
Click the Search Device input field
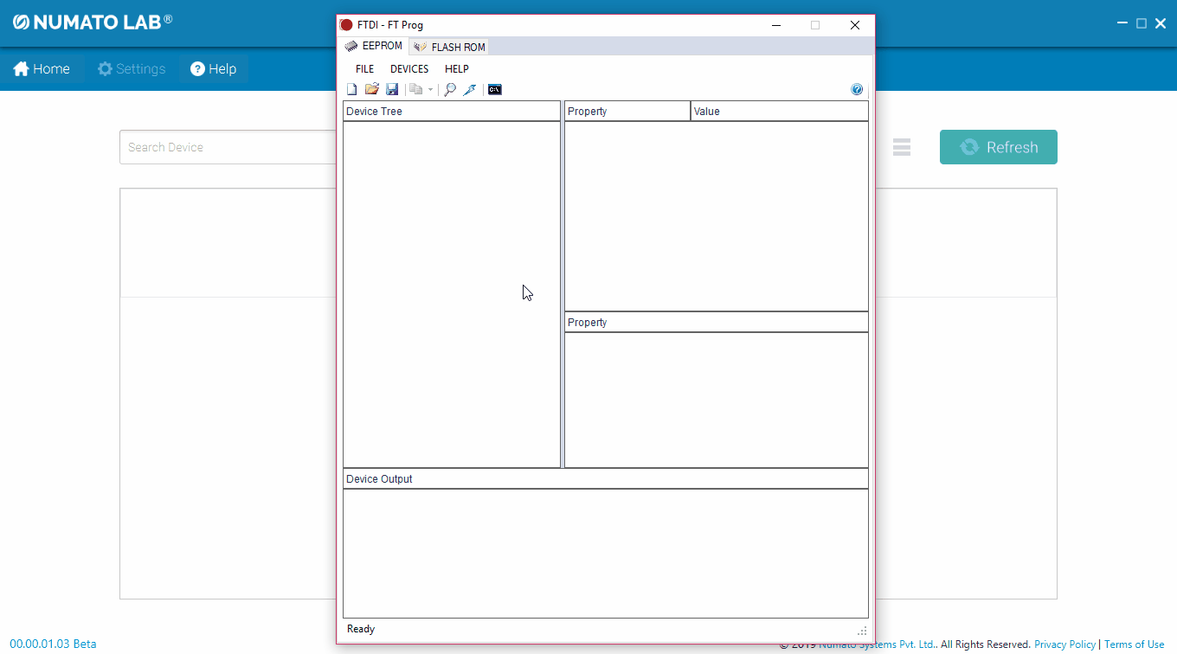[x=227, y=147]
